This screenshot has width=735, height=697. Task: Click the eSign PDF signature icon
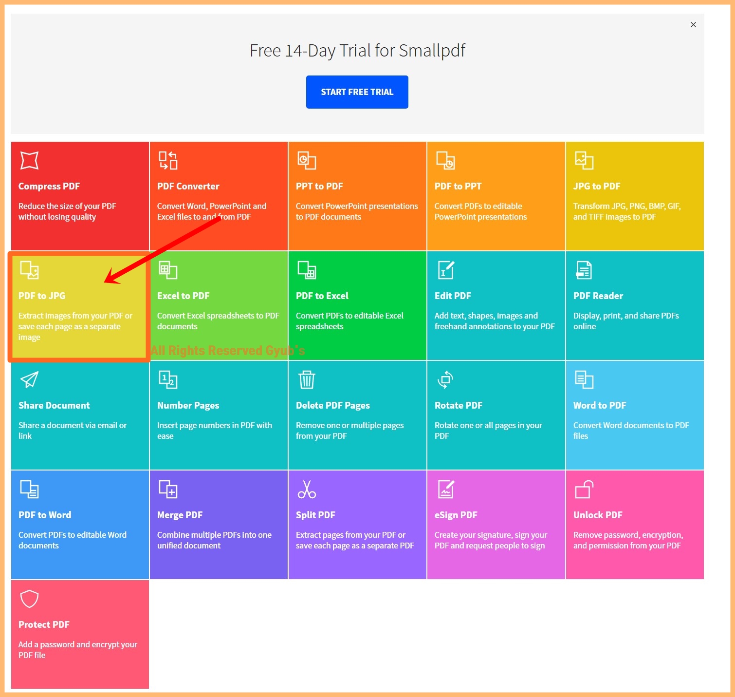(x=445, y=489)
